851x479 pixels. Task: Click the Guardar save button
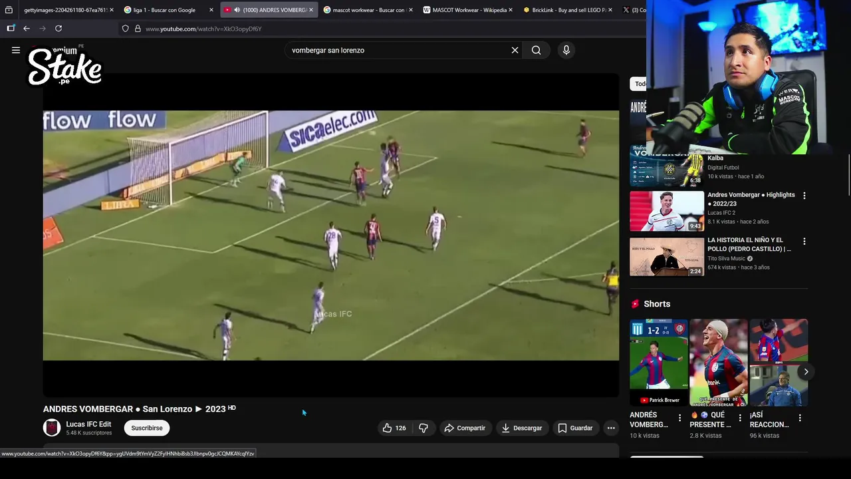(x=575, y=428)
